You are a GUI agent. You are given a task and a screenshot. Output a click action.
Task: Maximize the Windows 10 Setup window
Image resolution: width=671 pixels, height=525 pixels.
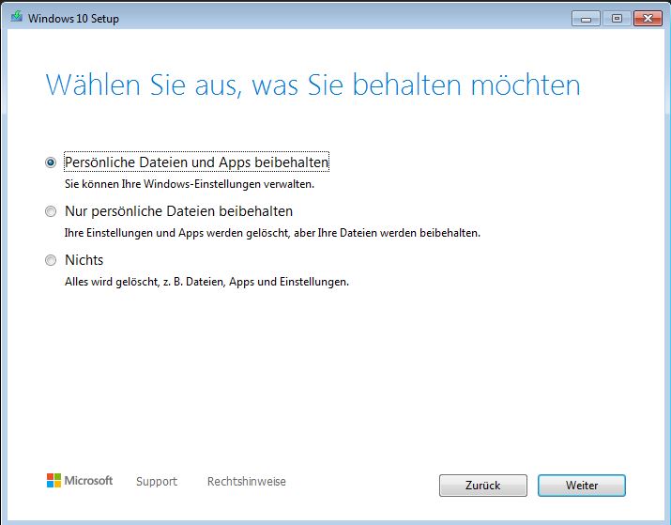(617, 19)
